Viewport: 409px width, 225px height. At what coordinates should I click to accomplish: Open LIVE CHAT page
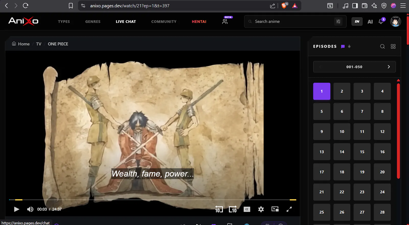(x=126, y=22)
